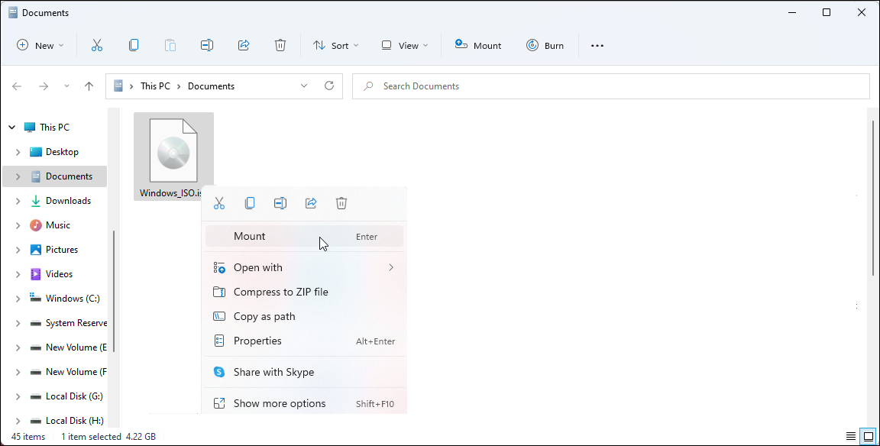Viewport: 880px width, 446px height.
Task: Click the Share icon in the context menu
Action: point(311,202)
